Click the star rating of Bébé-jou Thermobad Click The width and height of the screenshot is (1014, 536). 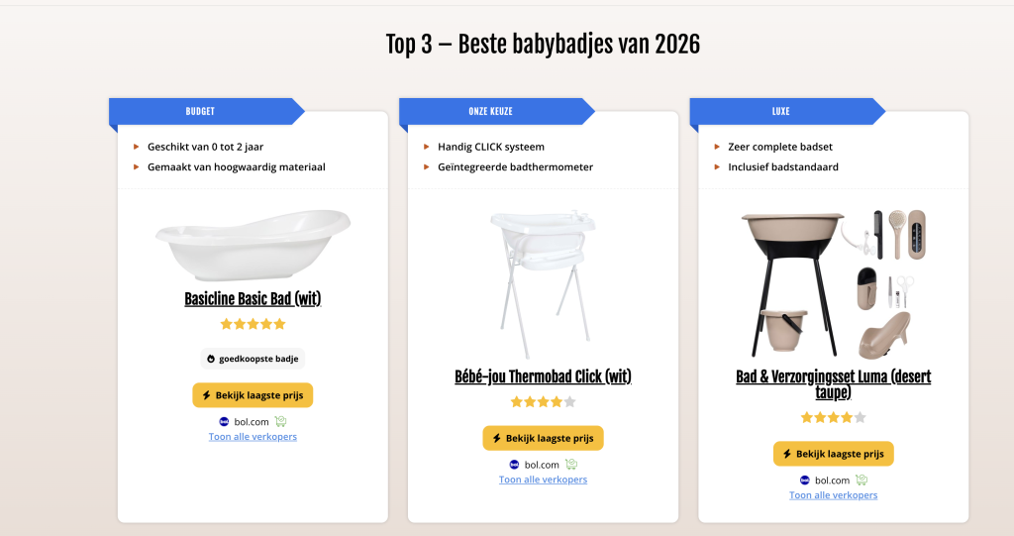(543, 402)
